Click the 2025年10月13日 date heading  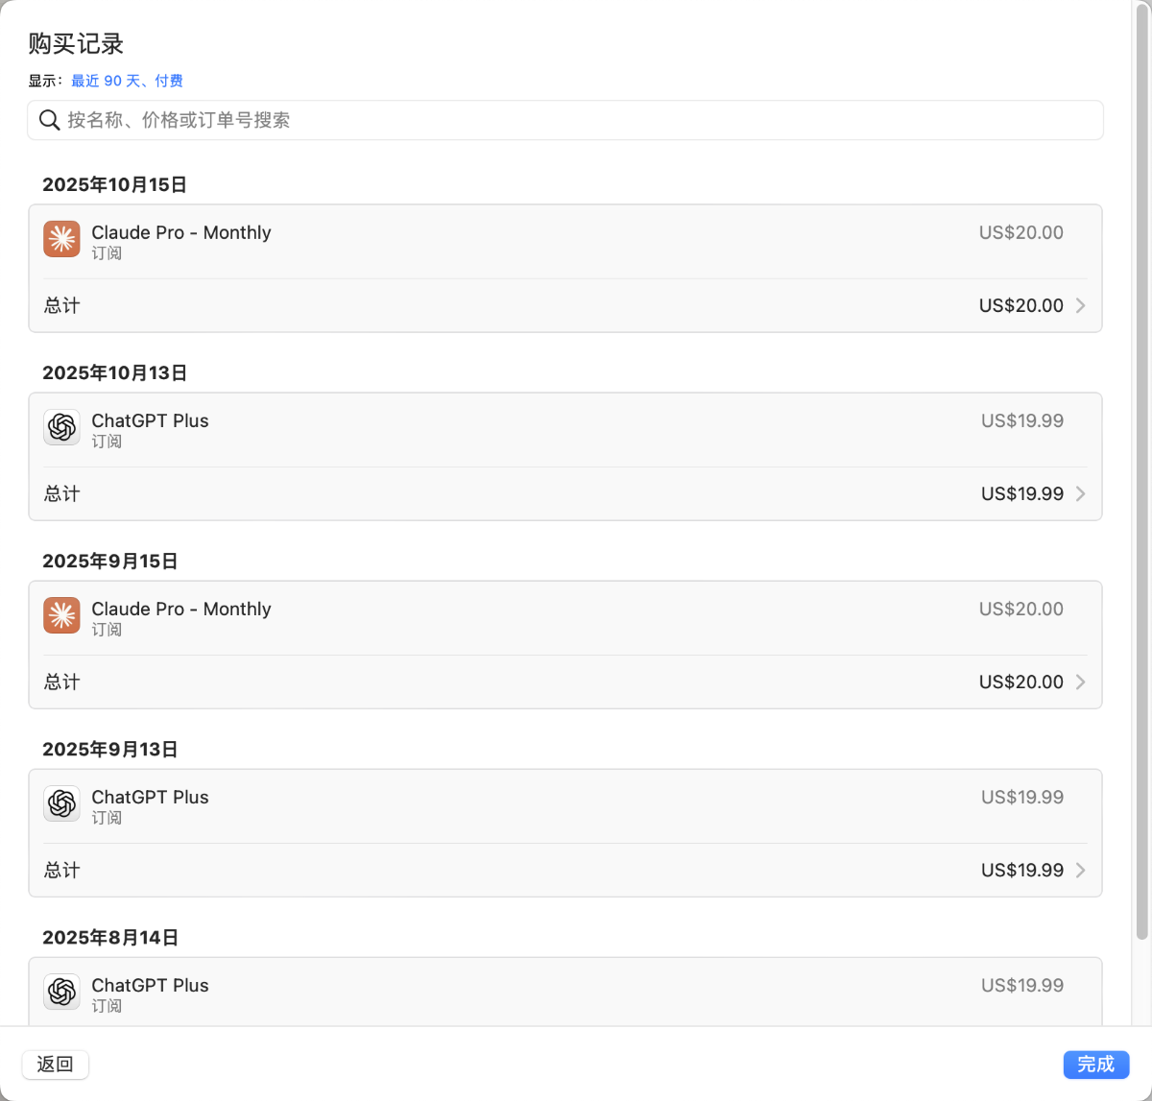pos(114,372)
